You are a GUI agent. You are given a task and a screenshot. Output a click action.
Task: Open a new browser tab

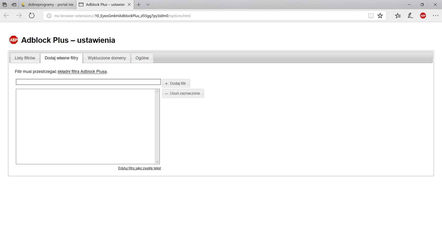pyautogui.click(x=139, y=5)
